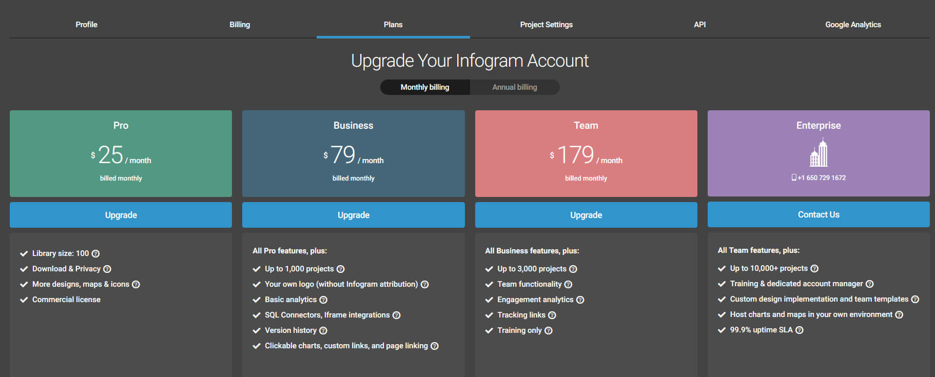Open the Google Analytics tab

click(853, 24)
